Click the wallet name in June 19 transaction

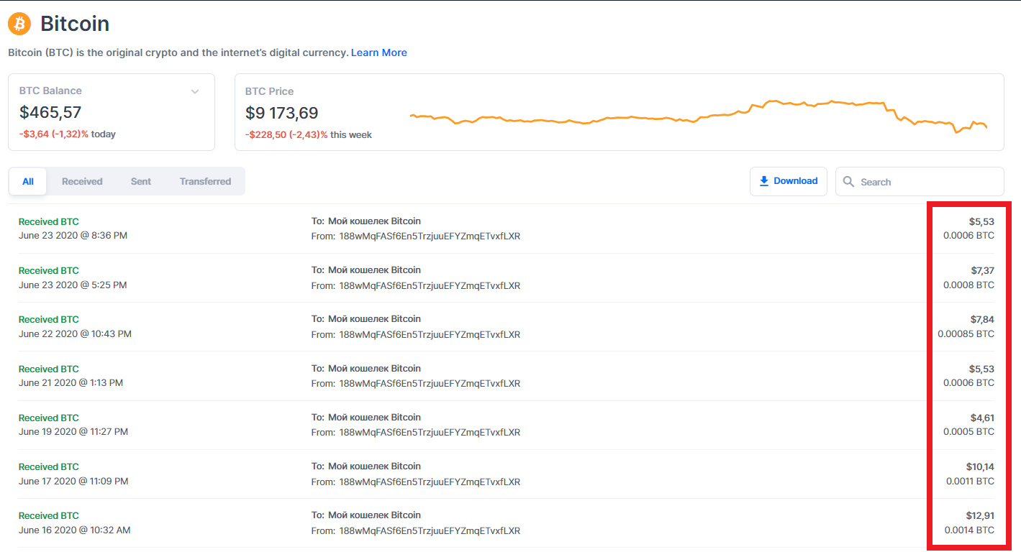pos(374,417)
